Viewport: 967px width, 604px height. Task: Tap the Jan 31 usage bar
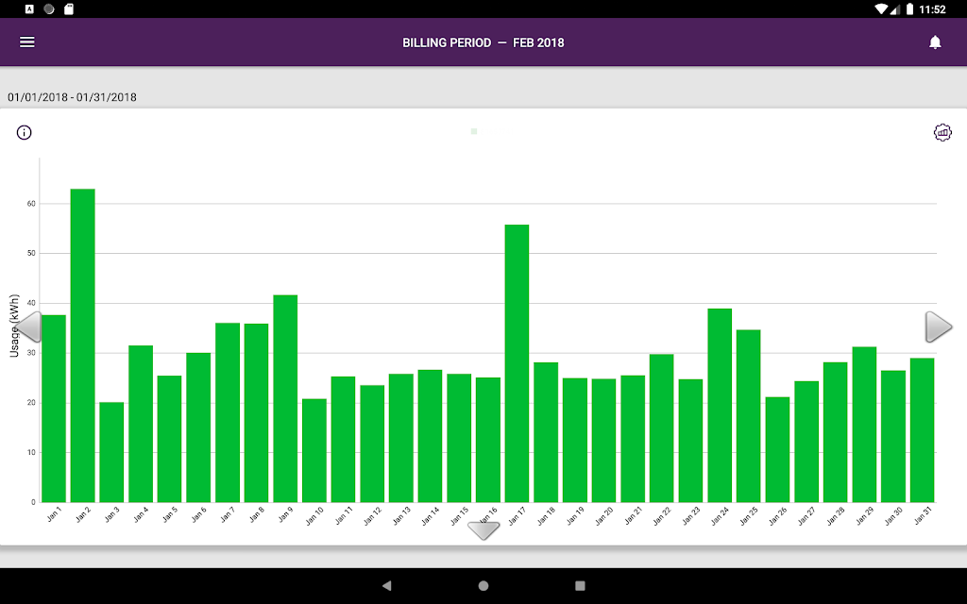[x=922, y=429]
